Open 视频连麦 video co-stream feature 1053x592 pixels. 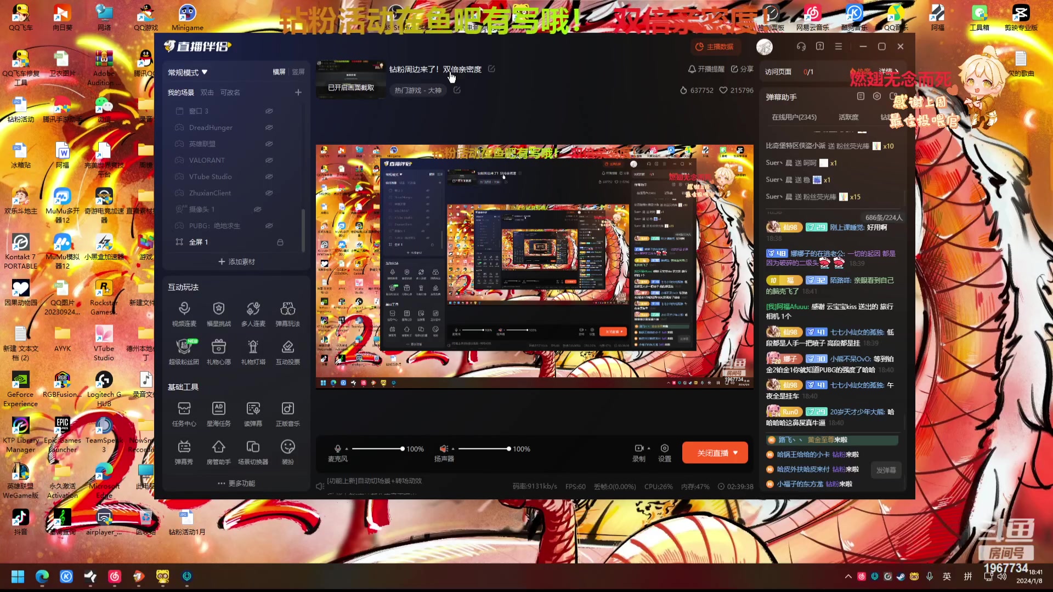[x=184, y=314]
